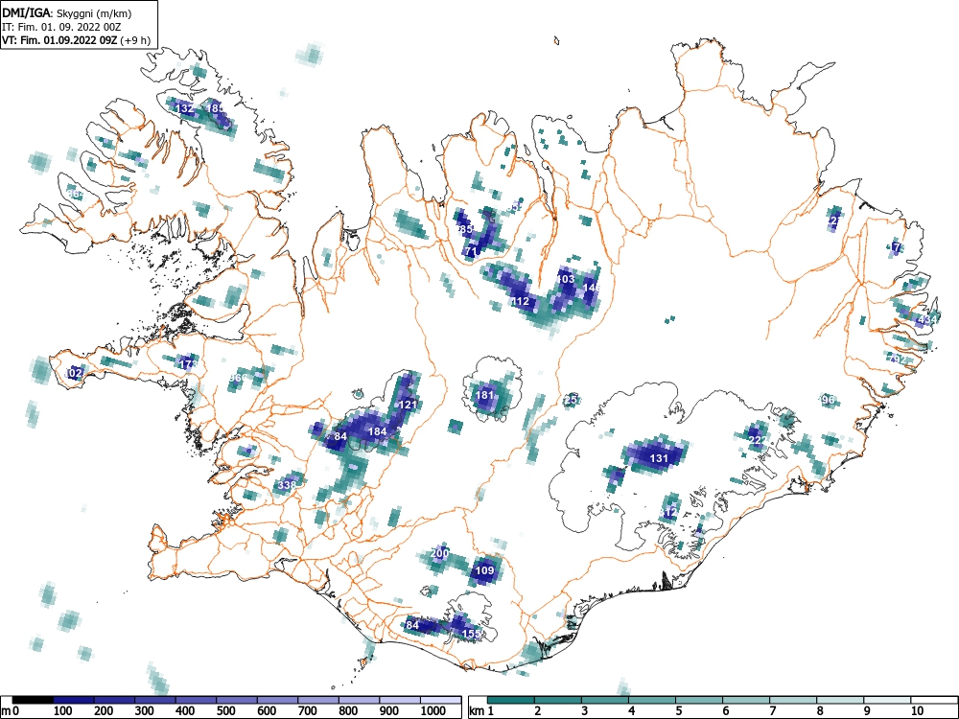Select the '155' visibility value
The height and width of the screenshot is (719, 959).
pyautogui.click(x=471, y=634)
